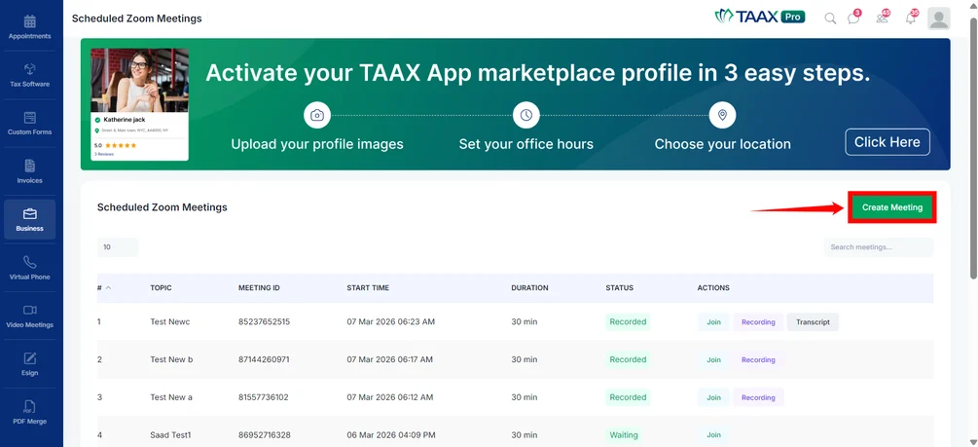Open the PDF Merge sidebar icon
This screenshot has height=447, width=978.
[29, 407]
